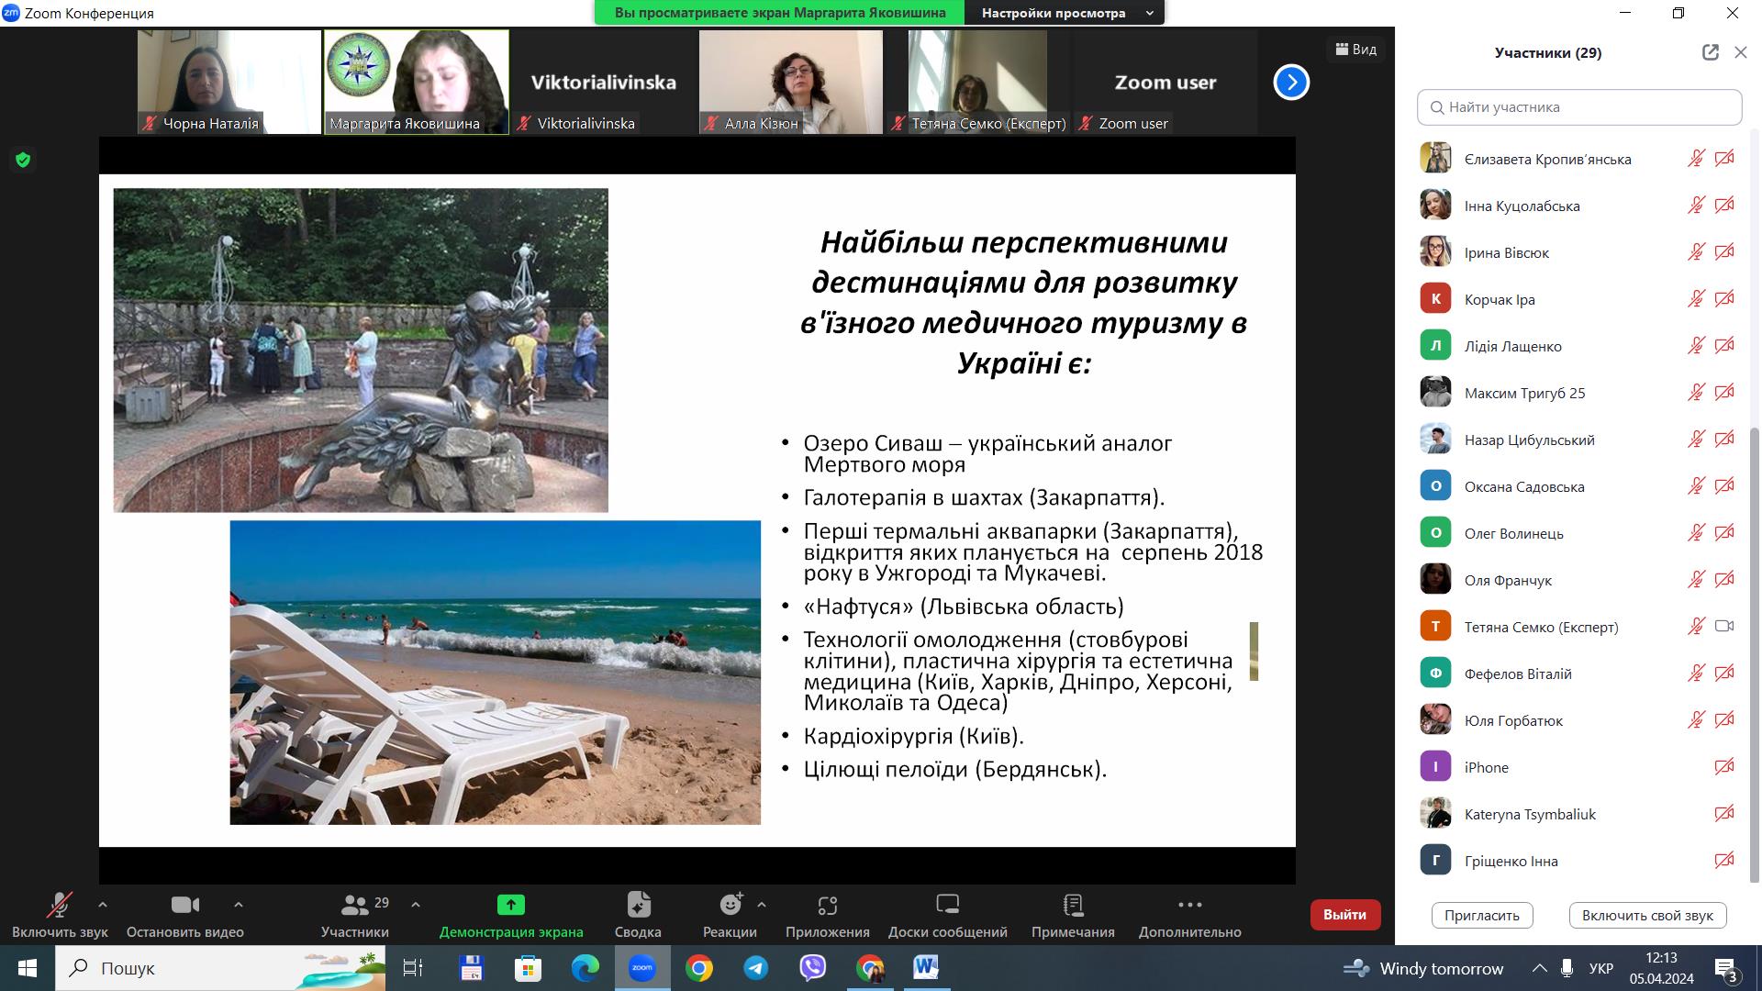This screenshot has width=1762, height=991.
Task: Open the Summary (Сводка) icon
Action: click(x=638, y=906)
